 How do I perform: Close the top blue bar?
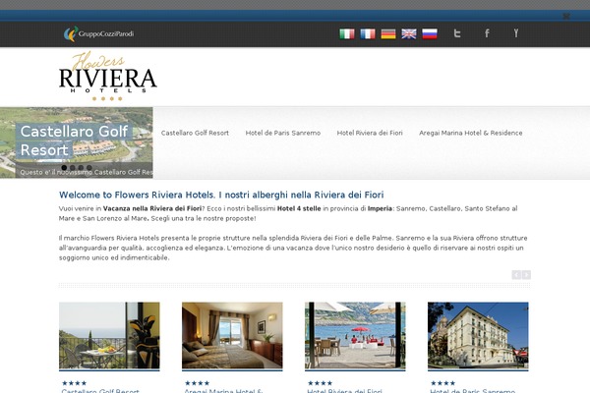[x=566, y=16]
